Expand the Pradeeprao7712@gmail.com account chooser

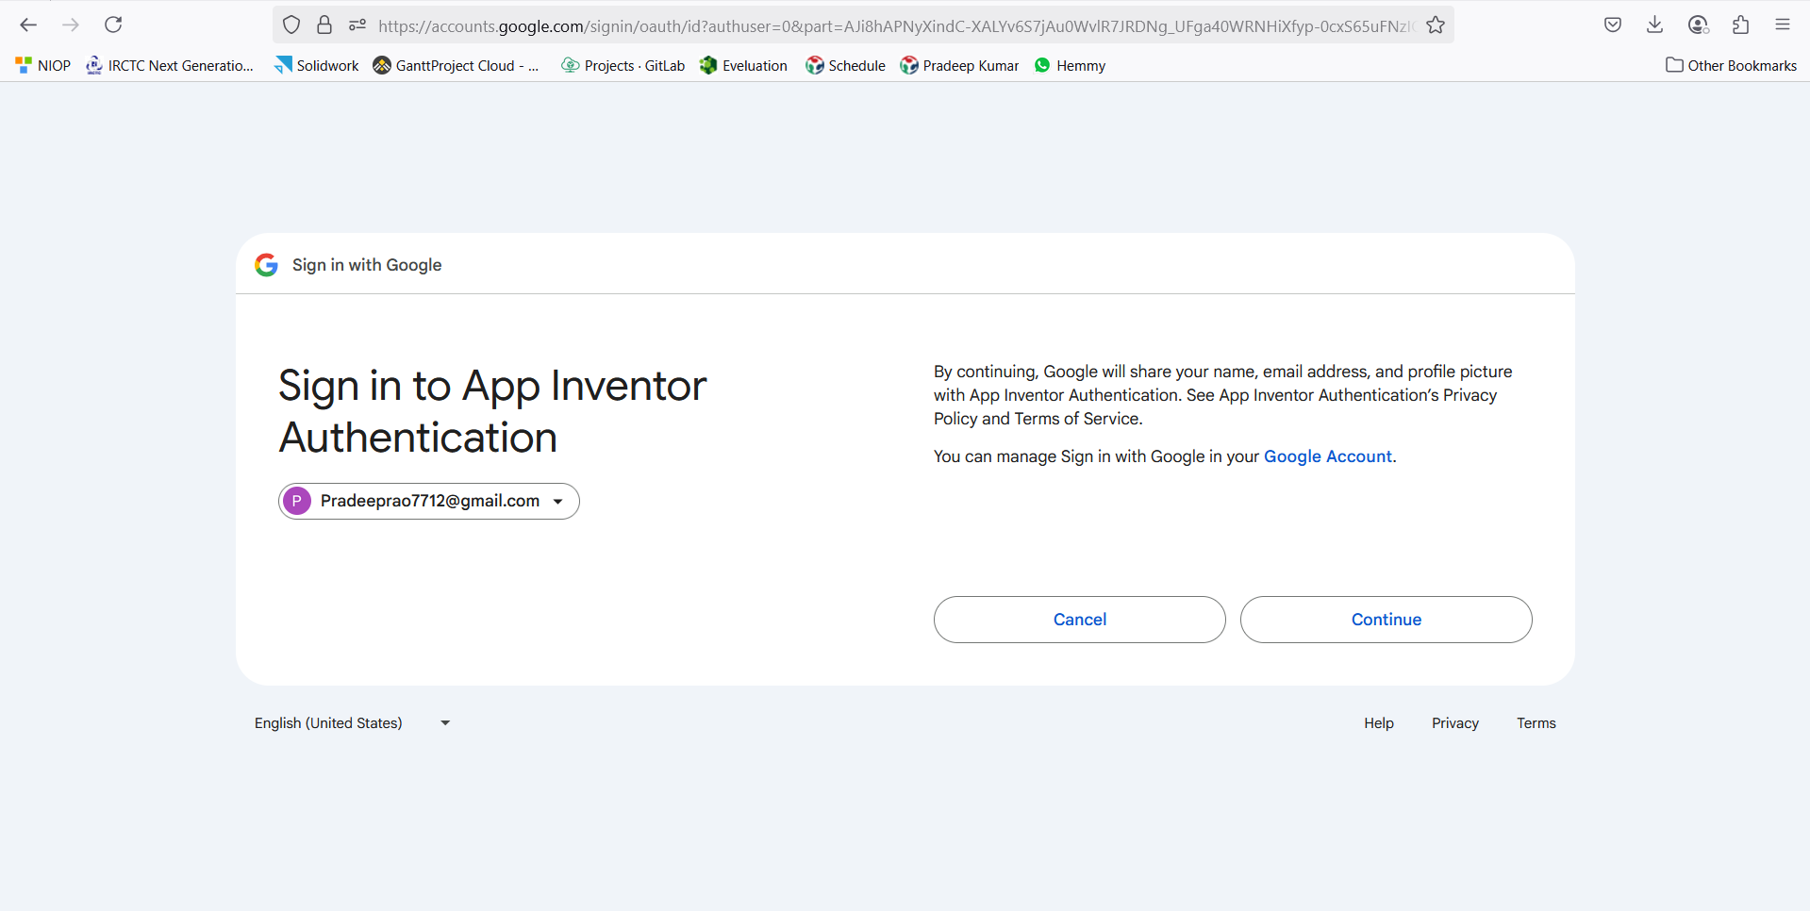coord(429,501)
